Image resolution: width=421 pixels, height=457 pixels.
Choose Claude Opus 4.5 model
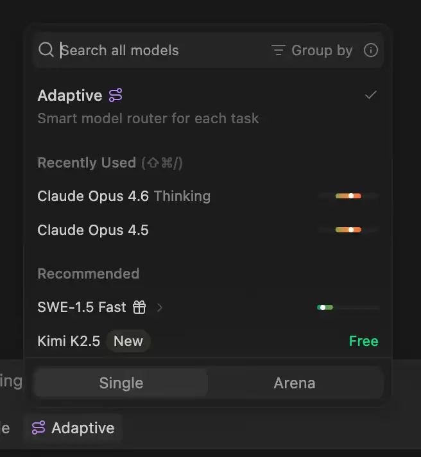click(208, 230)
